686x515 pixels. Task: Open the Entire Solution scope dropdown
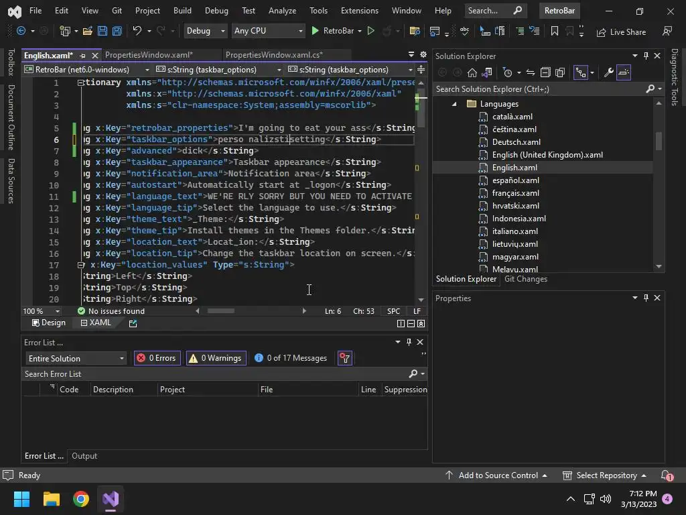pos(76,358)
